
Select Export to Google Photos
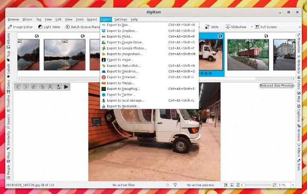coord(127,48)
